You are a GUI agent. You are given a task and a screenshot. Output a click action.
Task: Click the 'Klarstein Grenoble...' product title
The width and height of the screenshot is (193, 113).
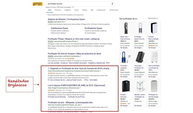tap(124, 96)
